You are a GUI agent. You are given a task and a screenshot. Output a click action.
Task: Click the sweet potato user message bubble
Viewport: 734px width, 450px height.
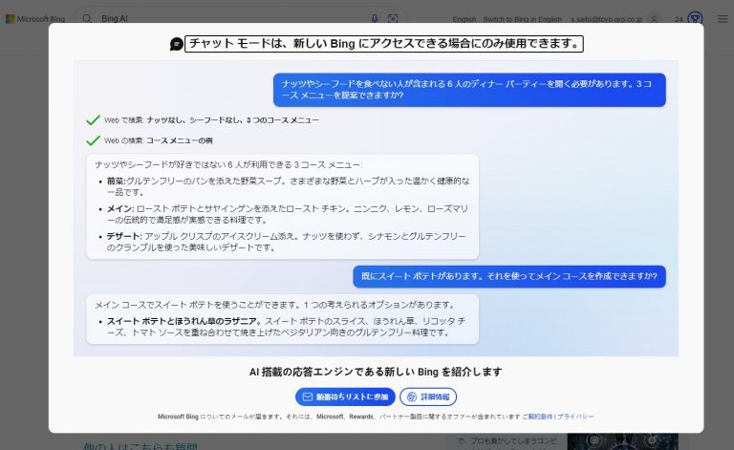click(x=509, y=276)
